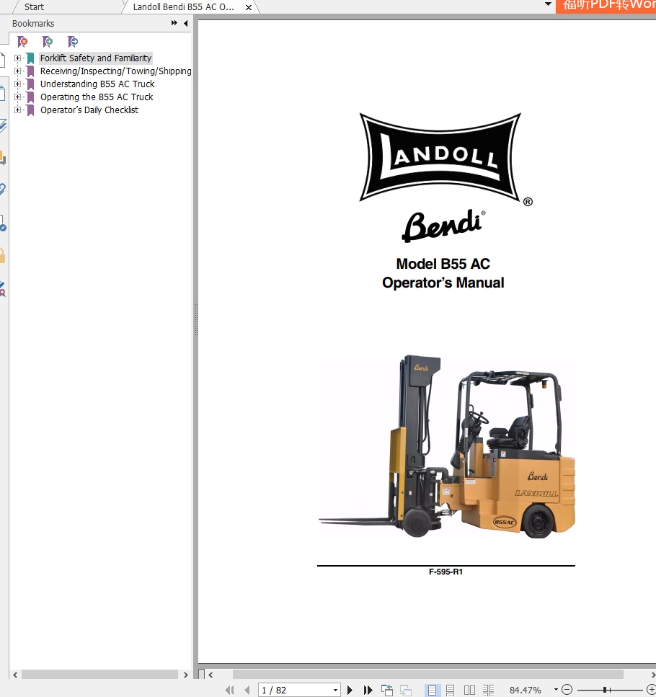This screenshot has width=656, height=697.
Task: Click the Bendi script logo on page
Action: [443, 226]
